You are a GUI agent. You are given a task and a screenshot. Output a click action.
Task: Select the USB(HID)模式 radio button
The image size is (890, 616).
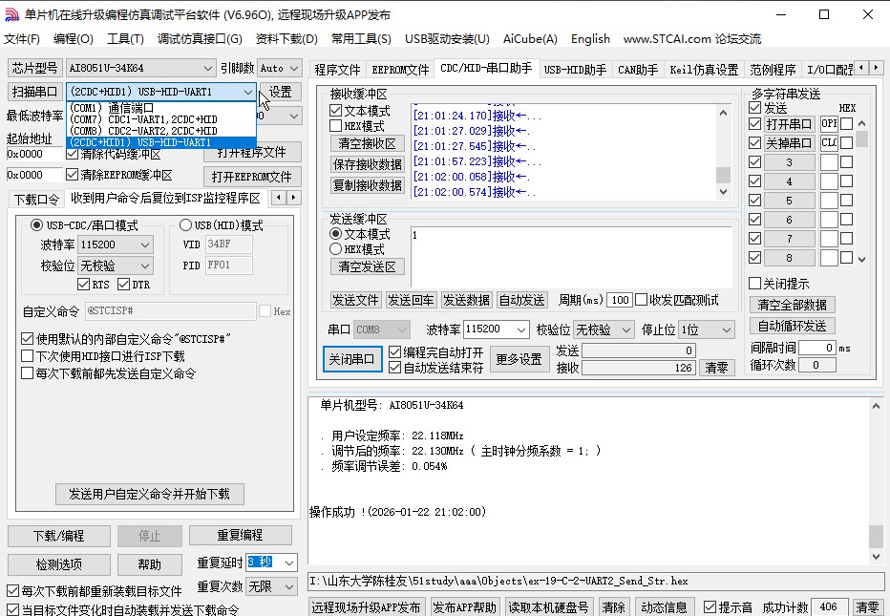tap(186, 224)
